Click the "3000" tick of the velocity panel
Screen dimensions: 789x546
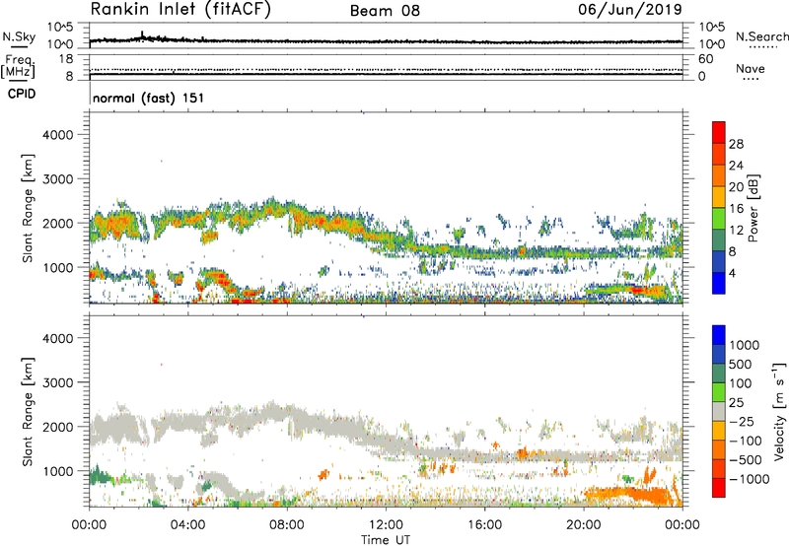57,382
